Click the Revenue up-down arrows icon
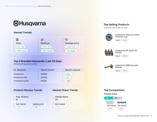The height and width of the screenshot is (122, 157). (x=42, y=39)
